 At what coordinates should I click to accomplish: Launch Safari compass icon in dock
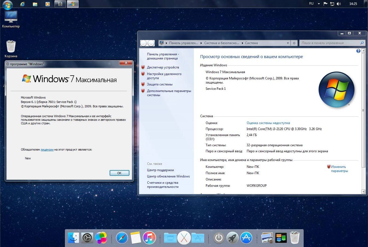[122, 238]
